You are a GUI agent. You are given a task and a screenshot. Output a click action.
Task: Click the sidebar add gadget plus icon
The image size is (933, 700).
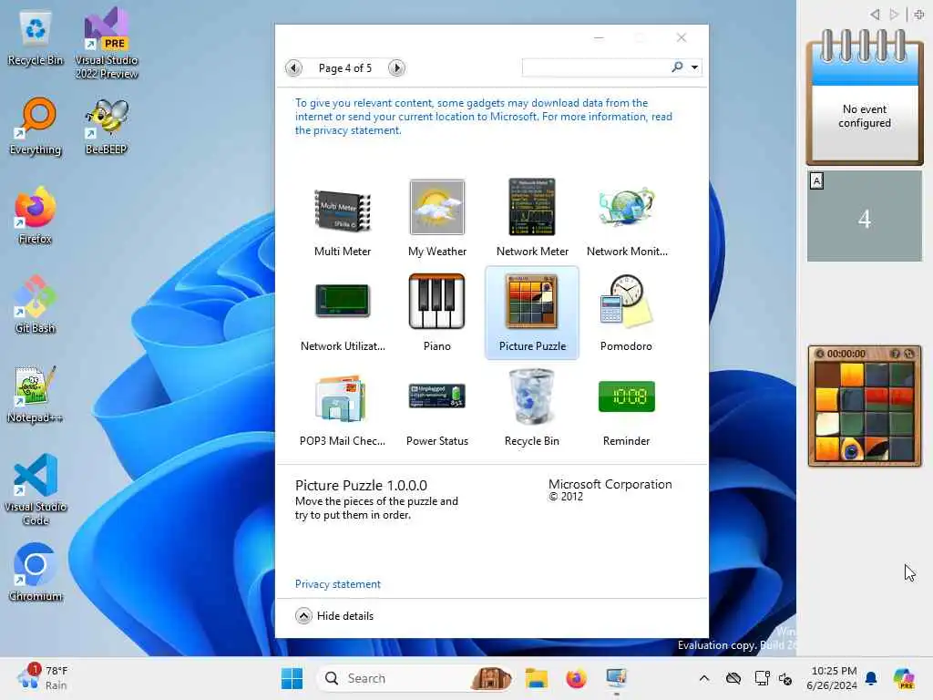pos(918,14)
